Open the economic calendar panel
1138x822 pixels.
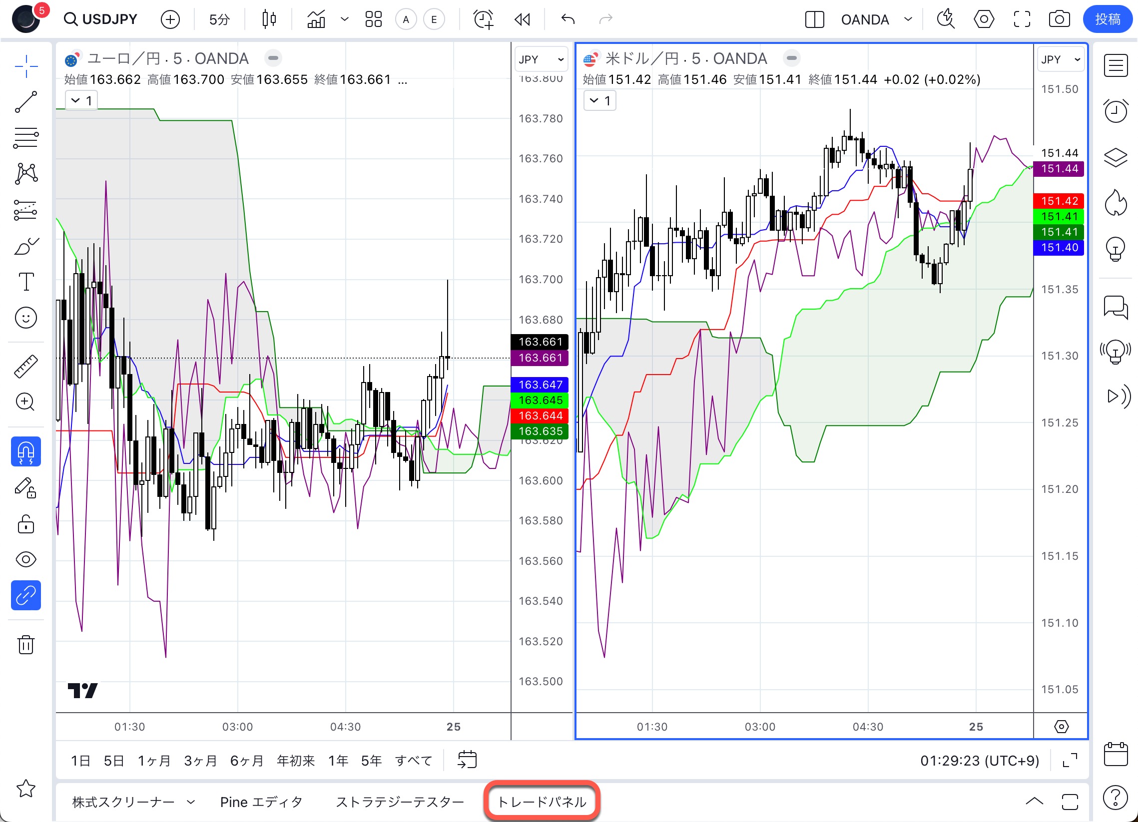tap(1116, 754)
